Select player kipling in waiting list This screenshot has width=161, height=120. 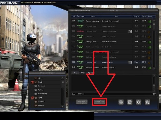coord(46,90)
